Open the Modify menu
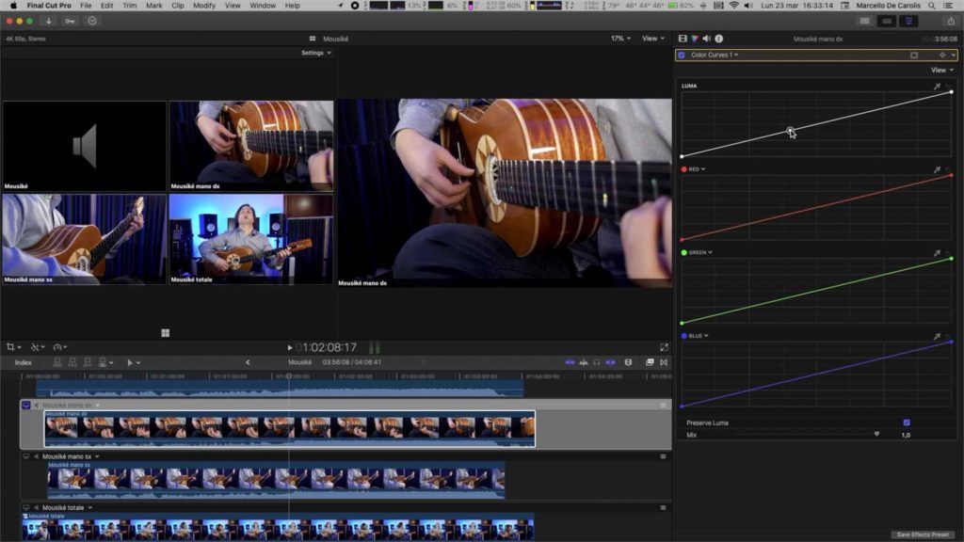This screenshot has width=964, height=542. click(x=204, y=6)
